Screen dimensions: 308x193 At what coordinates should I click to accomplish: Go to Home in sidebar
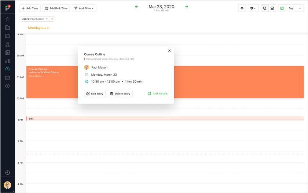point(7,19)
